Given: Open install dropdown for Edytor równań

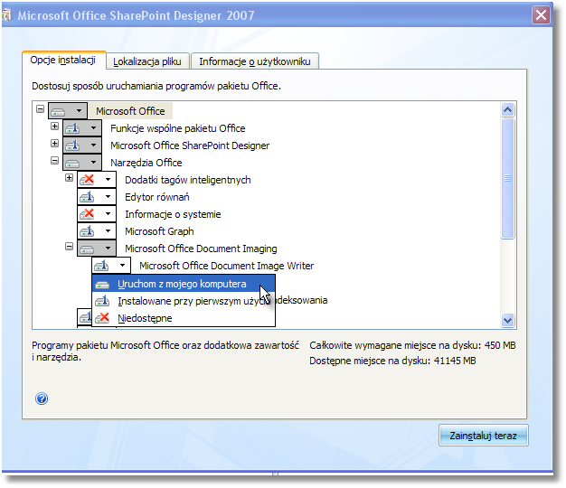Looking at the screenshot, I should point(97,197).
